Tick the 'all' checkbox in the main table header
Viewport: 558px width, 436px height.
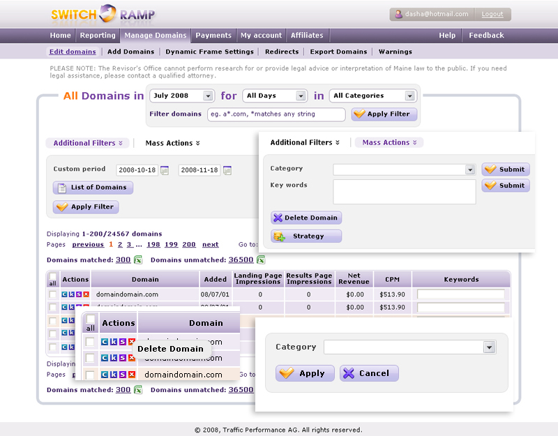coord(53,276)
